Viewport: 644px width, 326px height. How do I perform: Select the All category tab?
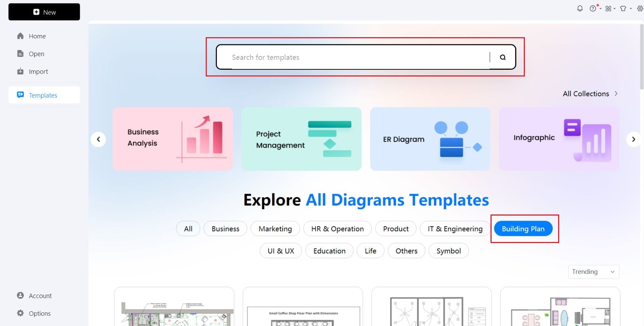coord(188,229)
